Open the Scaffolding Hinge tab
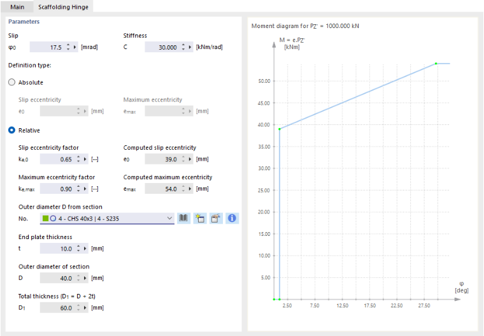Viewport: 484px width, 336px height. click(63, 7)
